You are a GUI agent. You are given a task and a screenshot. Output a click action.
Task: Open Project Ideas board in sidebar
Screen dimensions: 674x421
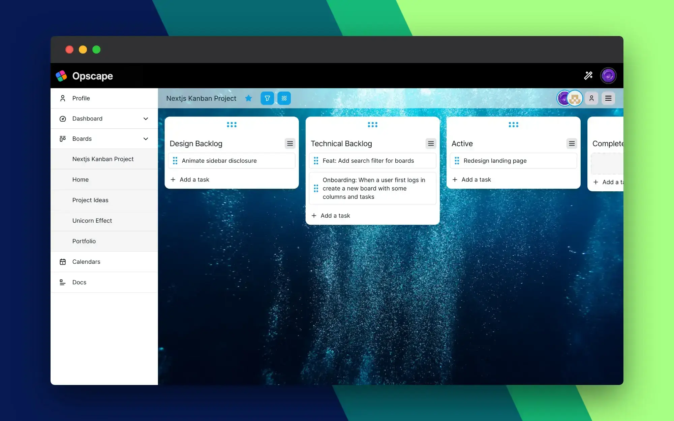click(90, 200)
